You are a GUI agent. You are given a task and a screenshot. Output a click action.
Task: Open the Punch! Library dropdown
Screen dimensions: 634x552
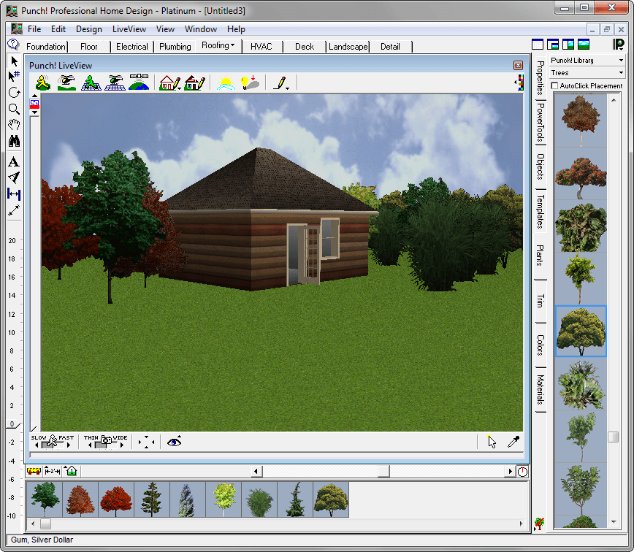587,61
